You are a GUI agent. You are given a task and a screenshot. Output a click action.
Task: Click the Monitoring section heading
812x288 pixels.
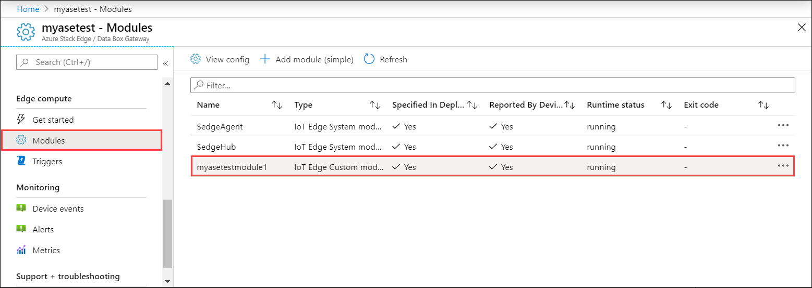(x=38, y=187)
